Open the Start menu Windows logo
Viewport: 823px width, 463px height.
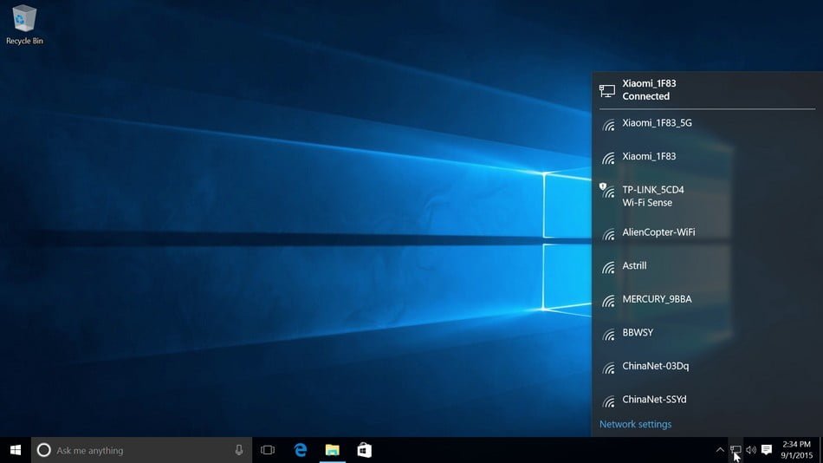click(16, 450)
